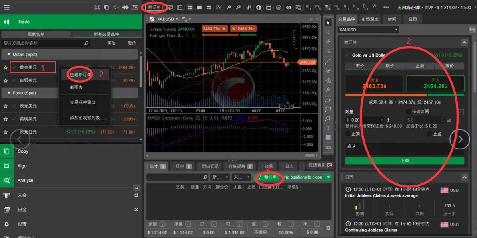Switch to the 市场深度 tab
Viewport: 477px width, 238px height.
click(370, 19)
